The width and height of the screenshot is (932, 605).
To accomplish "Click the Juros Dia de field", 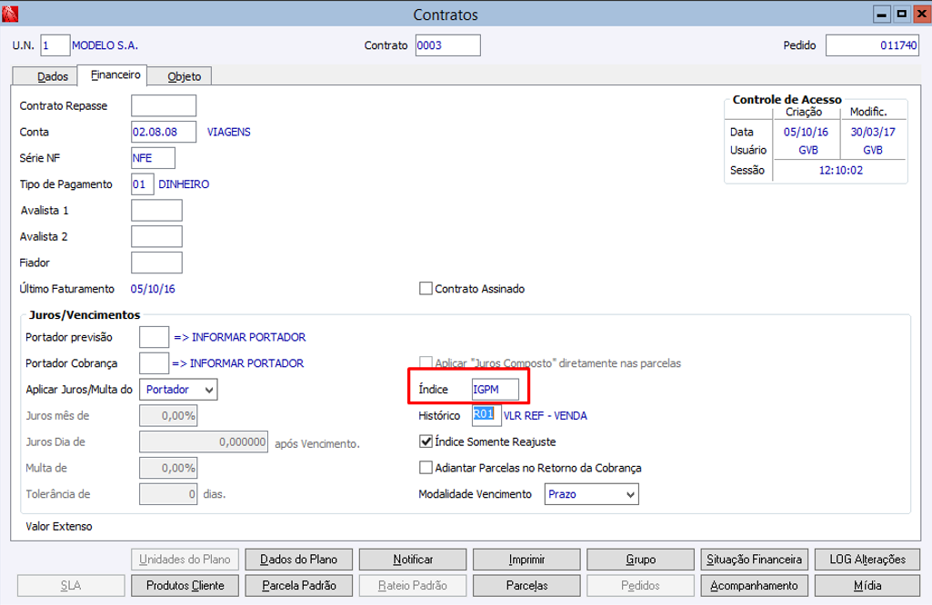I will point(204,441).
